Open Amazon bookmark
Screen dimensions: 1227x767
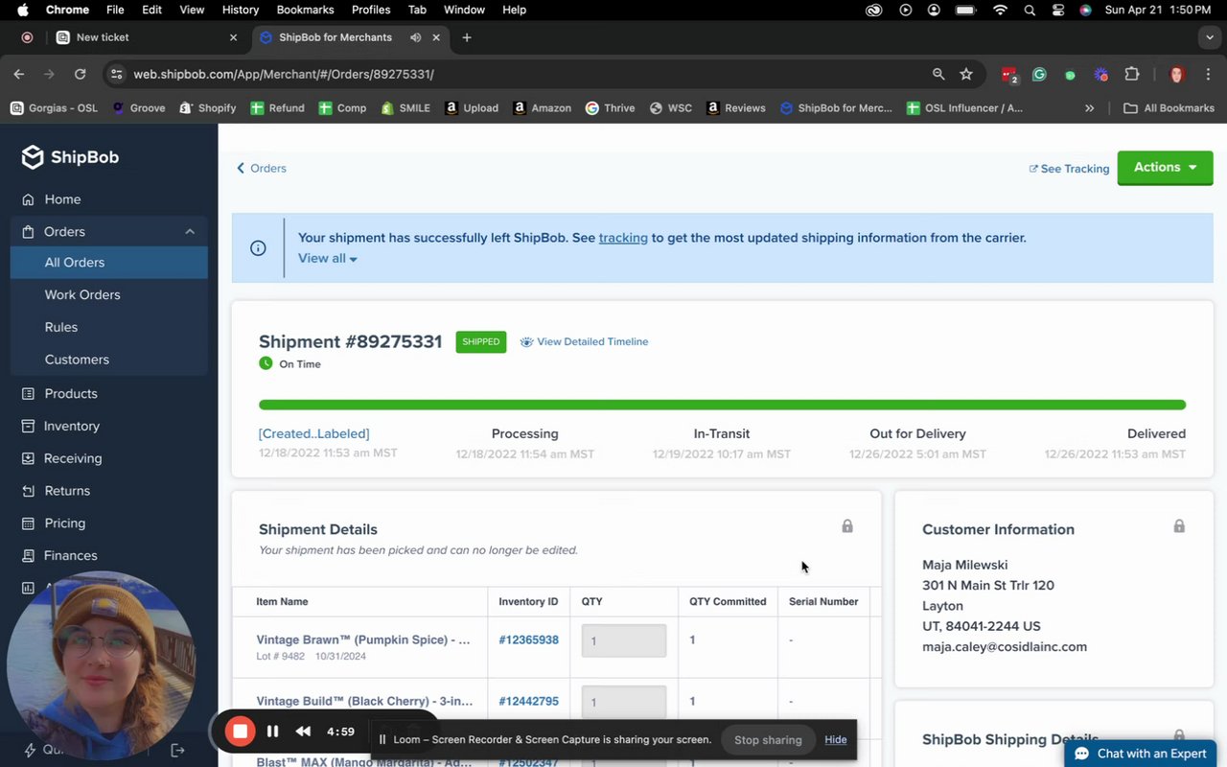[542, 108]
